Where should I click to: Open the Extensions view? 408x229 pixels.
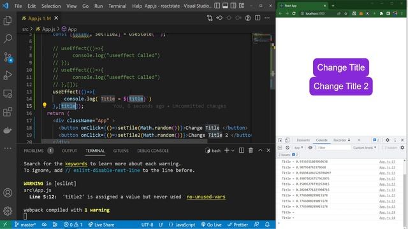(8, 112)
